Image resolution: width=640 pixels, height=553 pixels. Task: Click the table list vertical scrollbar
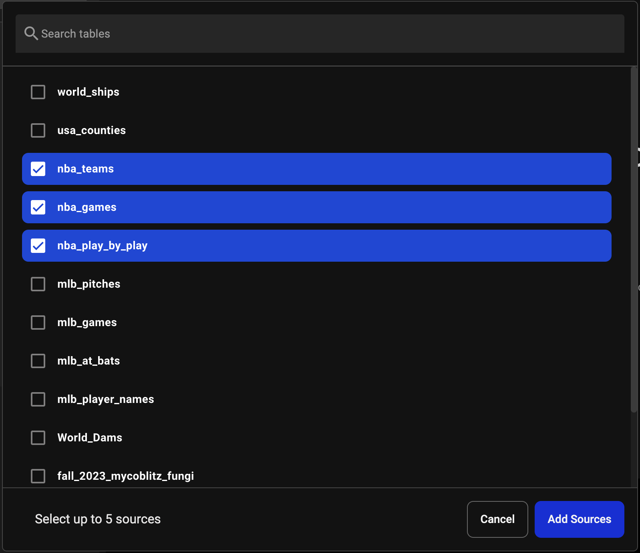[634, 240]
